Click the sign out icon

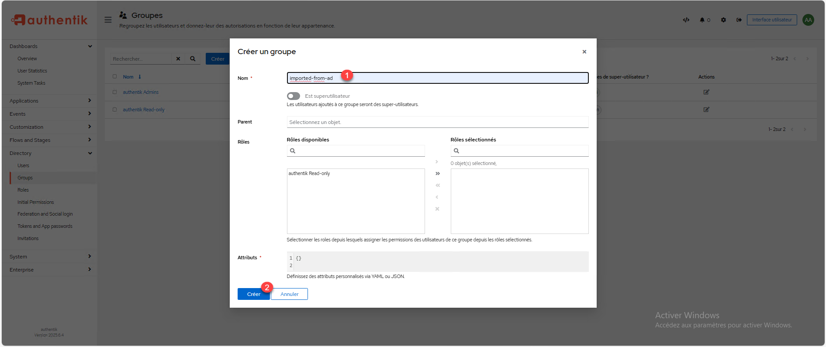pos(739,20)
